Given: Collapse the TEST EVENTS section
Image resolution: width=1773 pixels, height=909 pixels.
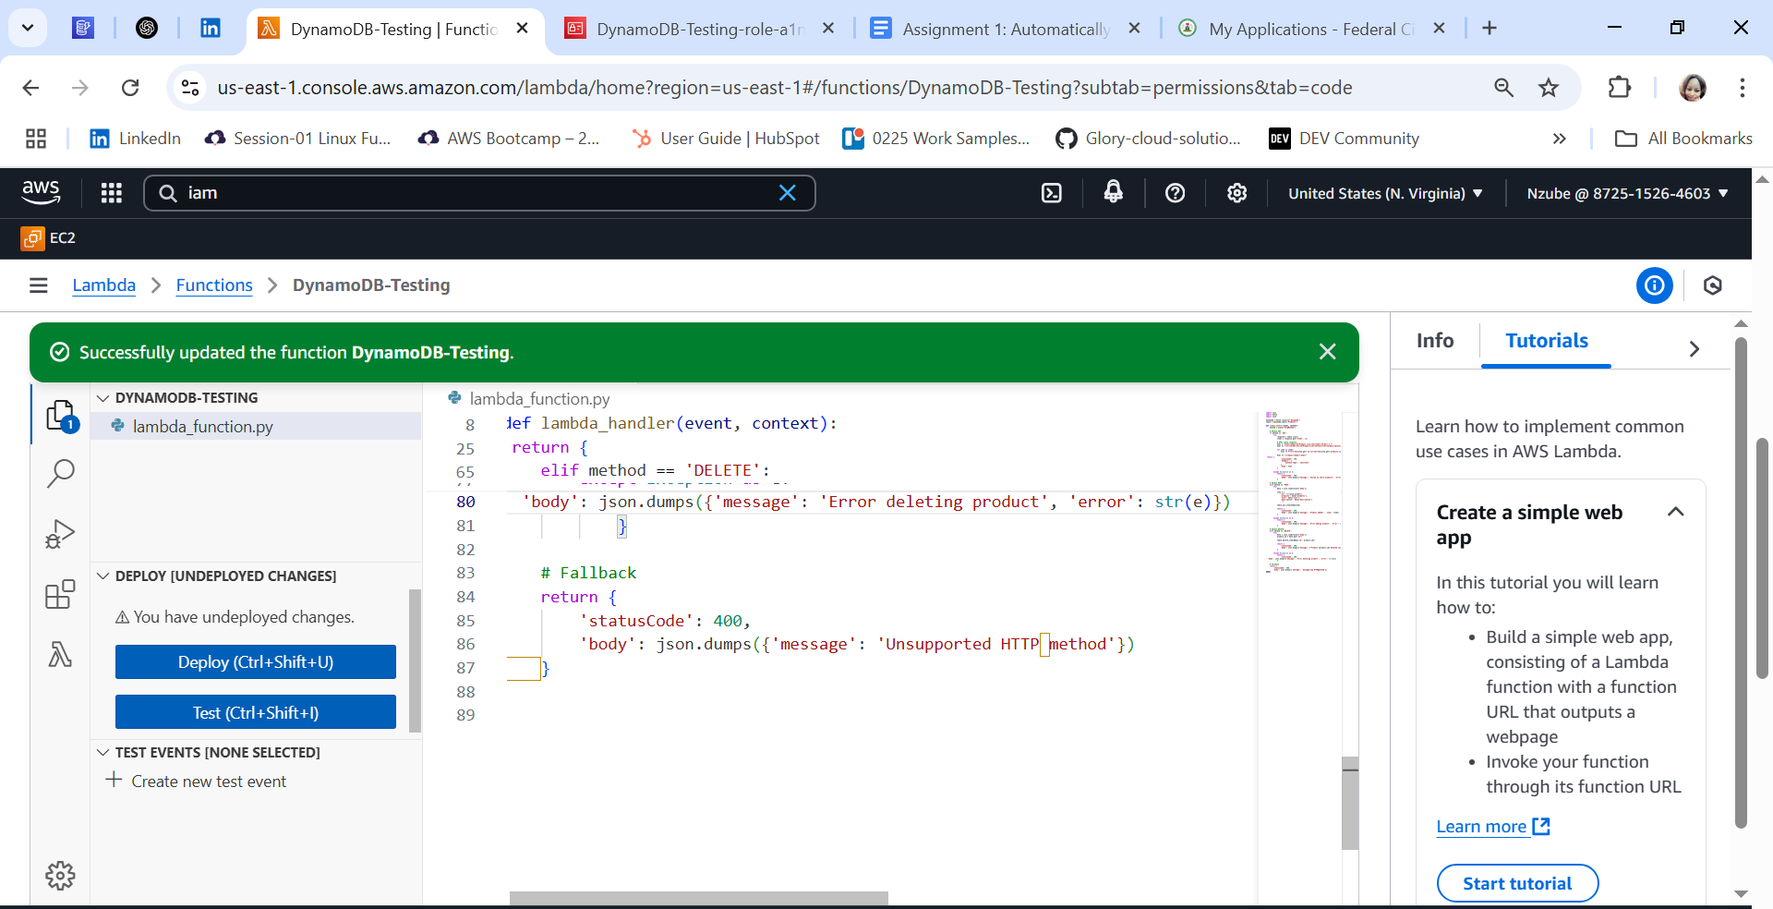Looking at the screenshot, I should [x=103, y=753].
